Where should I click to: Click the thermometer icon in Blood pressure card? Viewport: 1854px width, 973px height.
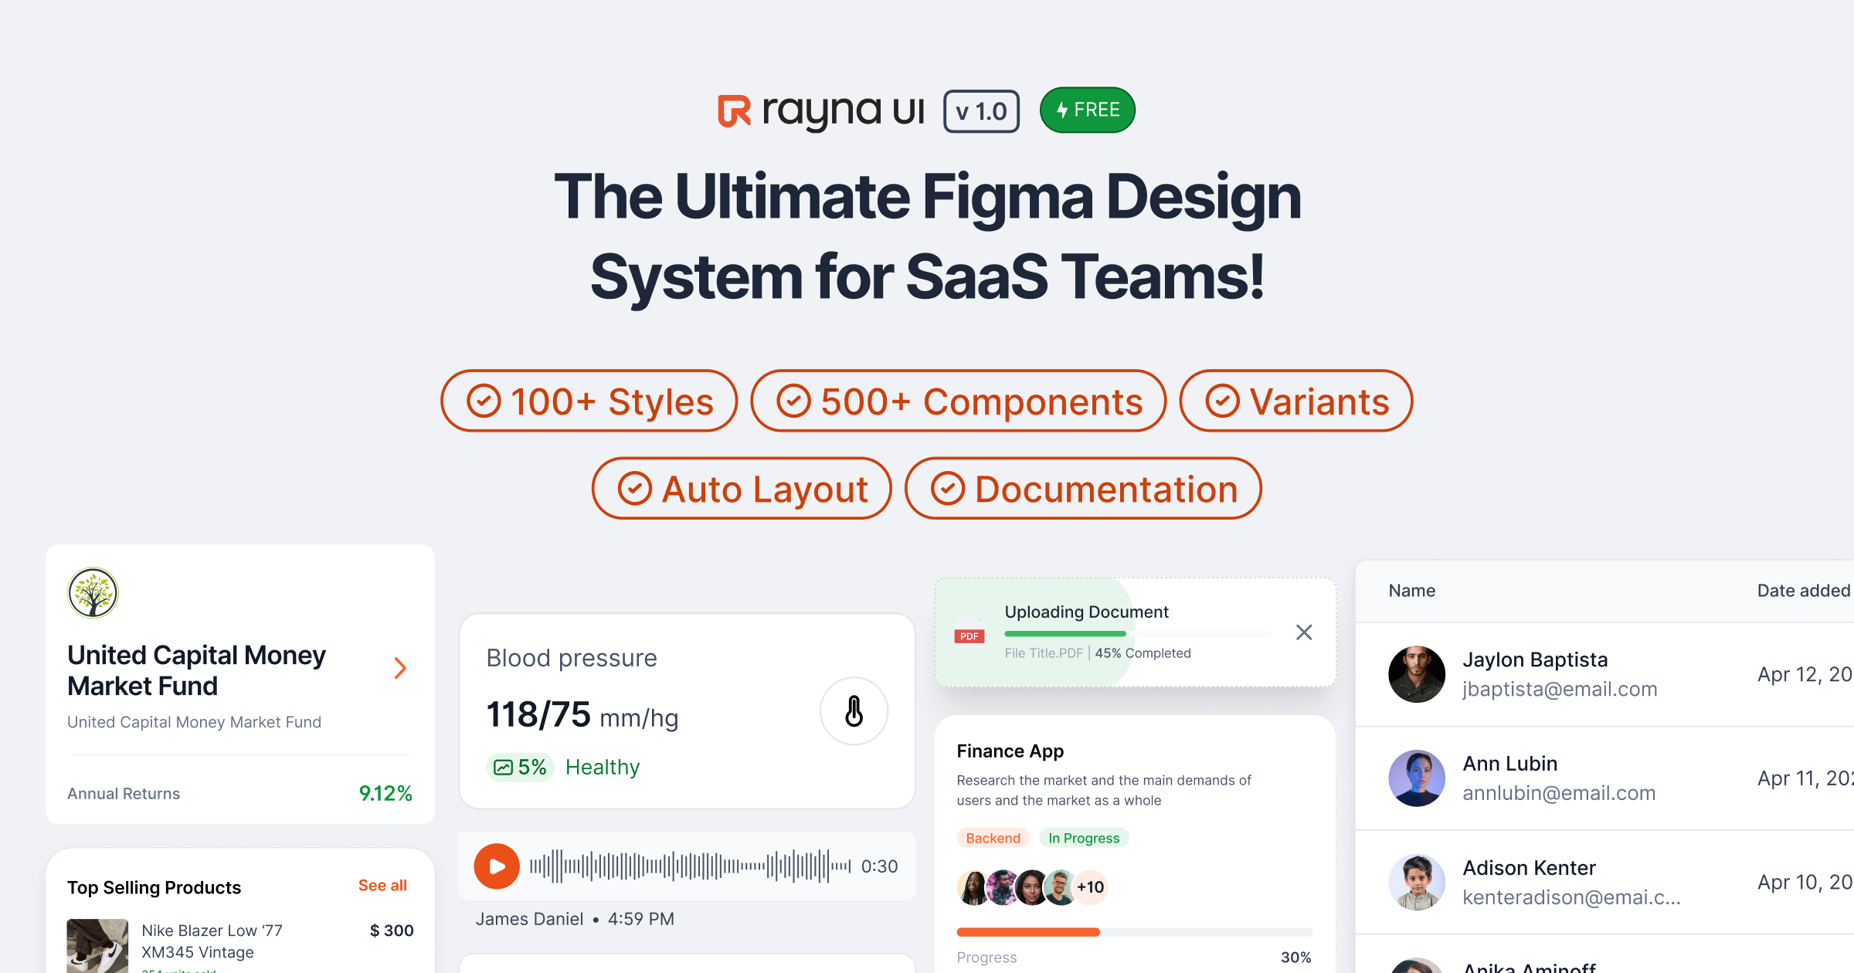coord(854,711)
